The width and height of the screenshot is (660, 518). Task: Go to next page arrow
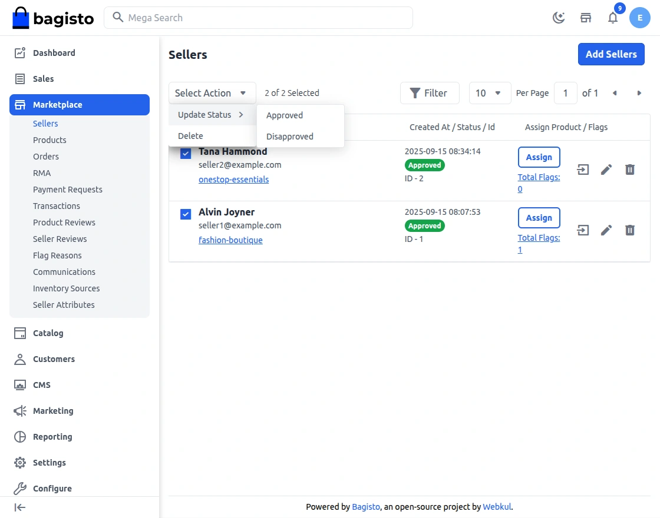639,93
